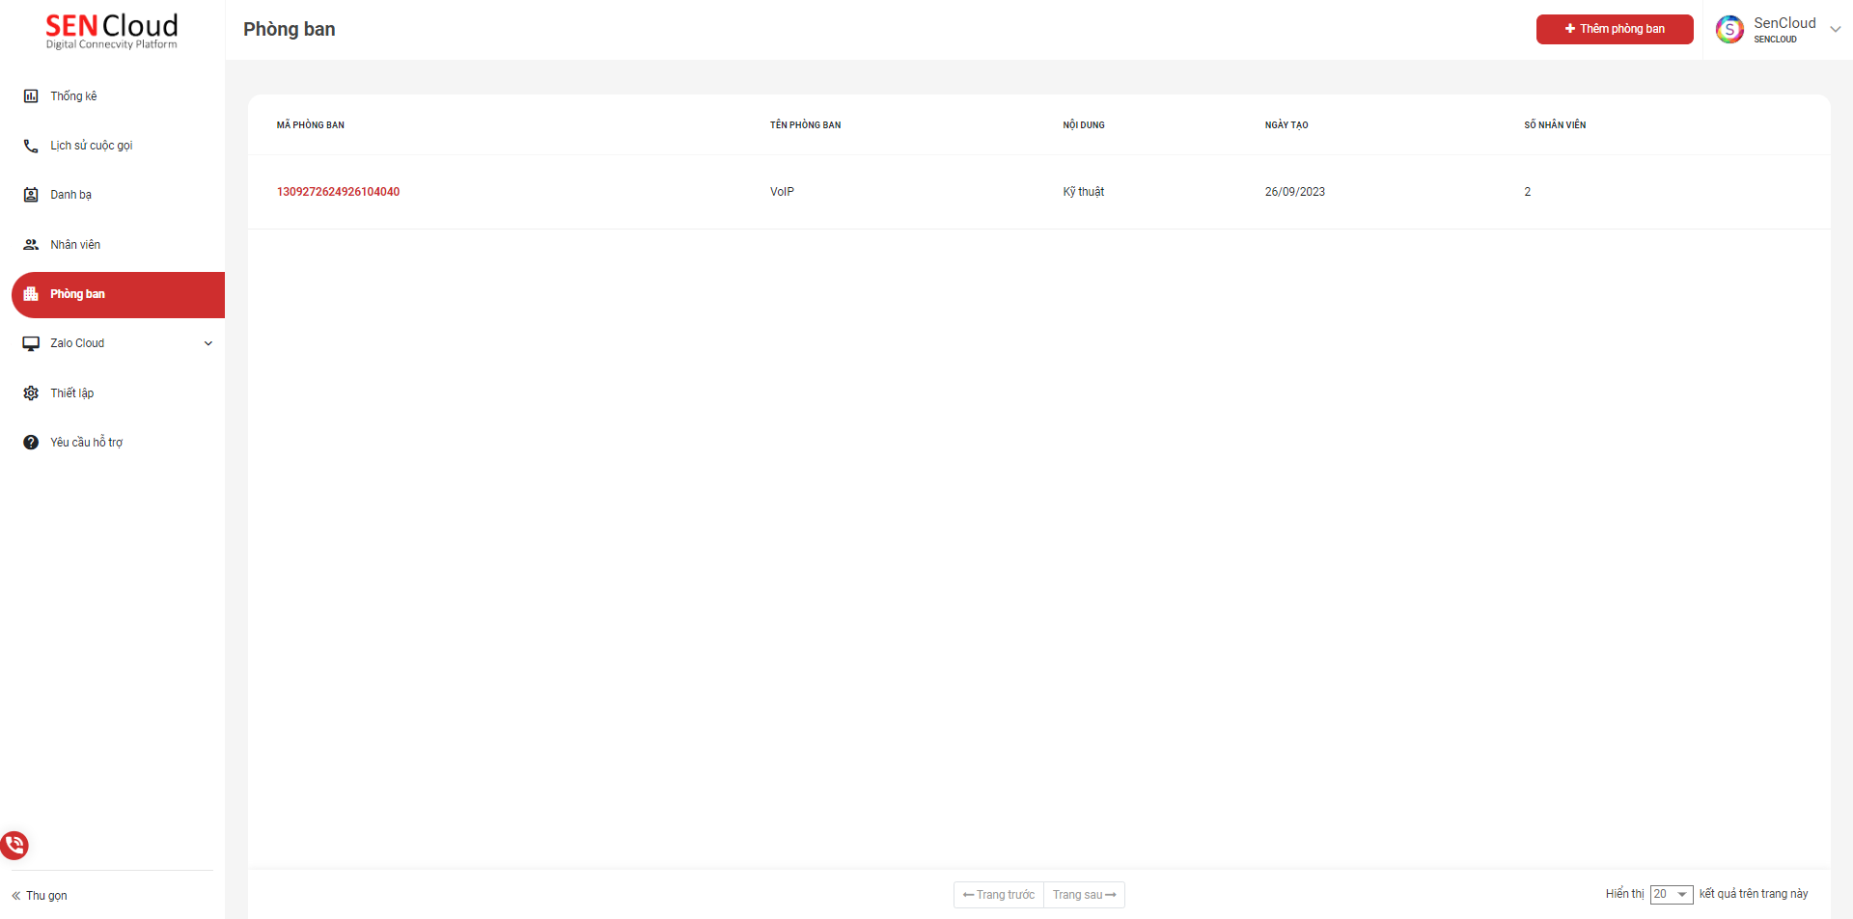
Task: Collapse sidebar with Thu gọn
Action: pos(40,896)
